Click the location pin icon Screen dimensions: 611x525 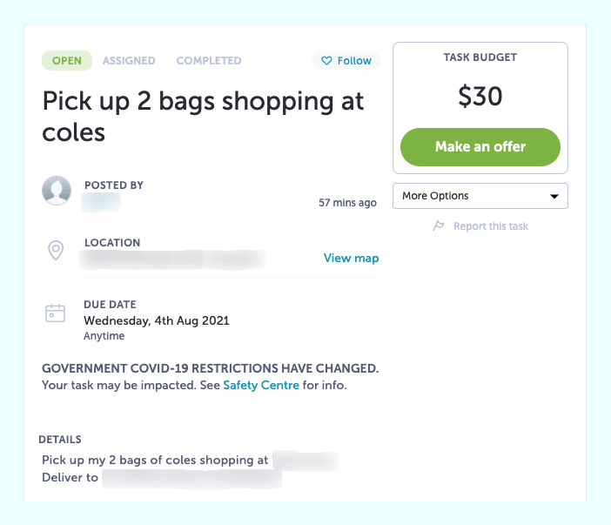click(x=56, y=251)
